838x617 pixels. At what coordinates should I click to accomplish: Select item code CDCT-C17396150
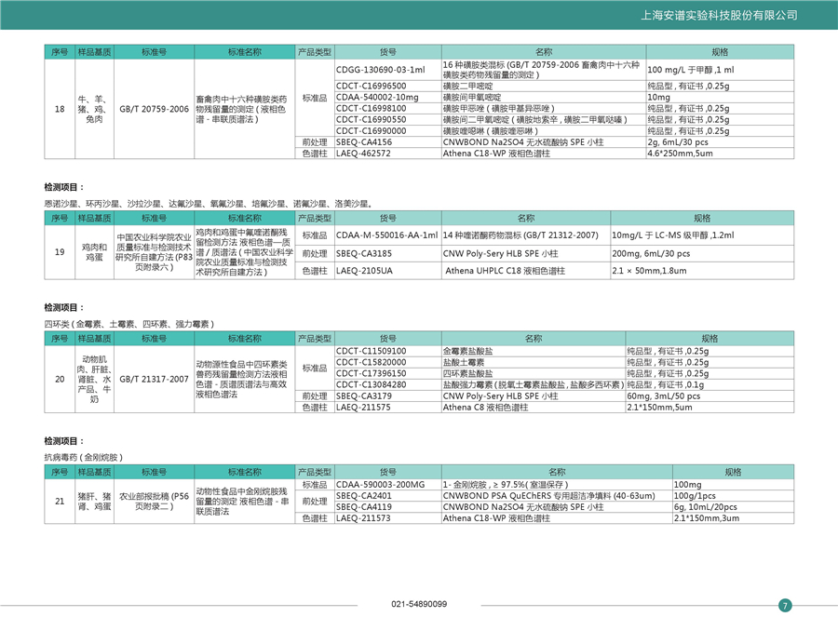tap(371, 373)
